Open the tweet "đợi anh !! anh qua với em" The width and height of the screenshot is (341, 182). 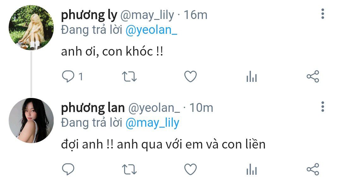pos(163,144)
